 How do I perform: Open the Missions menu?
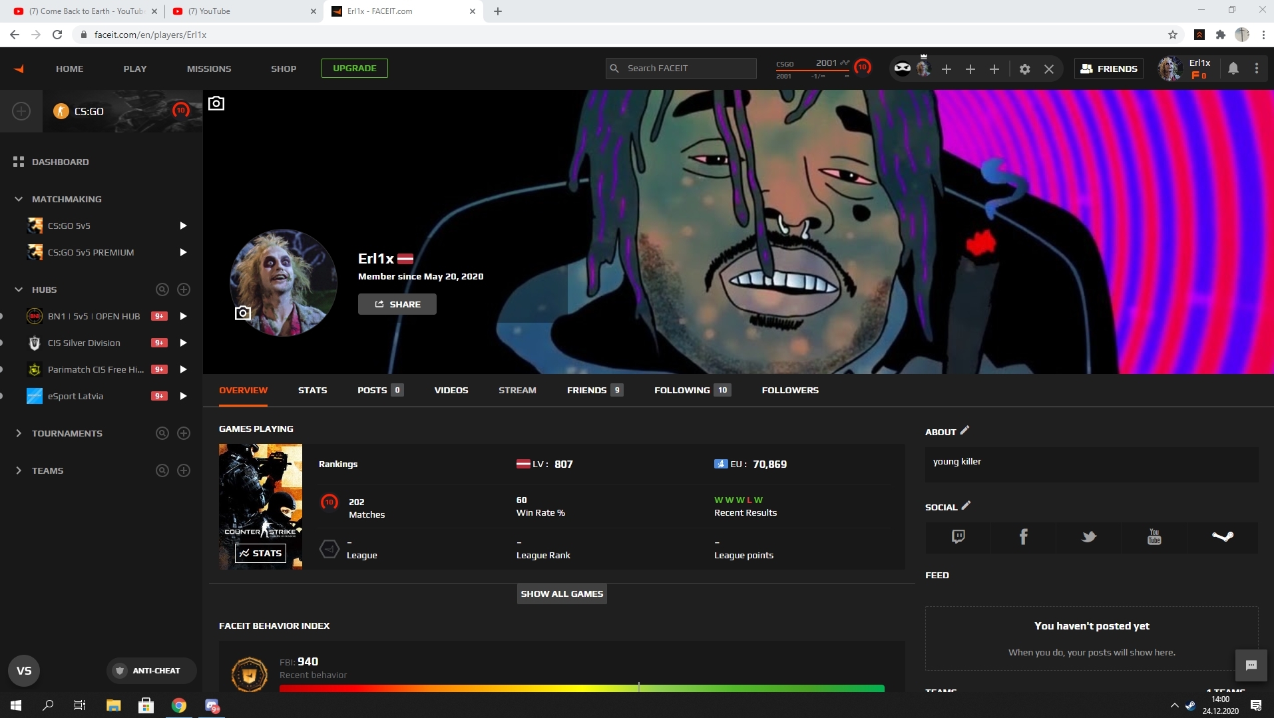pos(209,69)
